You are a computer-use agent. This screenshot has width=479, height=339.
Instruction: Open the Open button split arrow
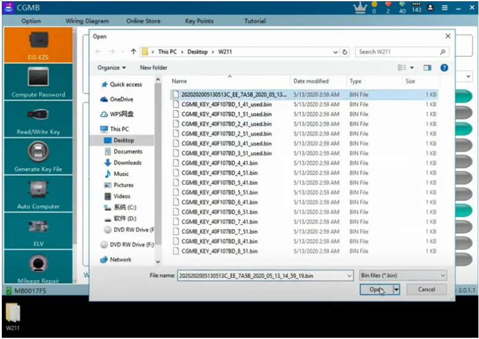(x=396, y=289)
